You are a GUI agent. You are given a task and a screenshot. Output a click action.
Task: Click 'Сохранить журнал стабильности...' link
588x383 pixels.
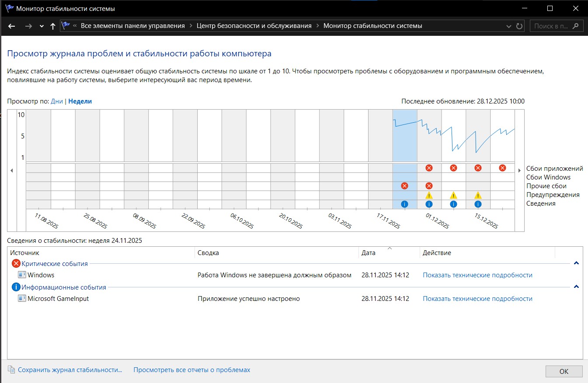point(70,370)
